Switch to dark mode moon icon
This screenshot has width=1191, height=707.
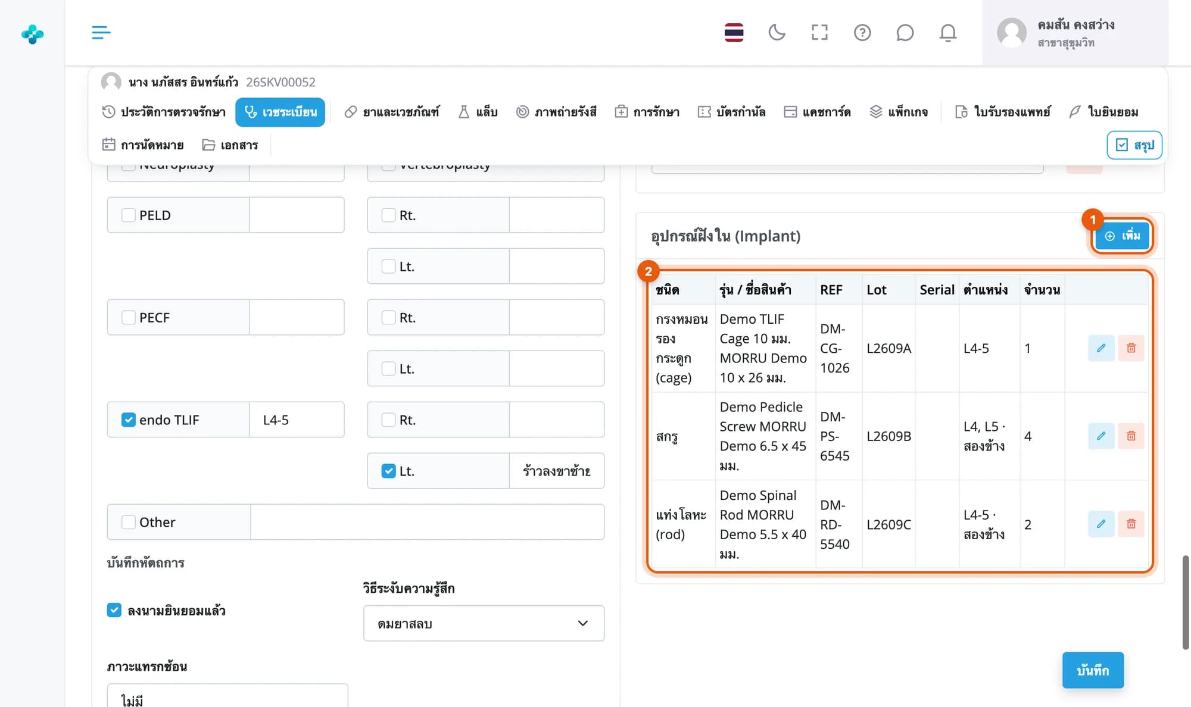pos(777,32)
